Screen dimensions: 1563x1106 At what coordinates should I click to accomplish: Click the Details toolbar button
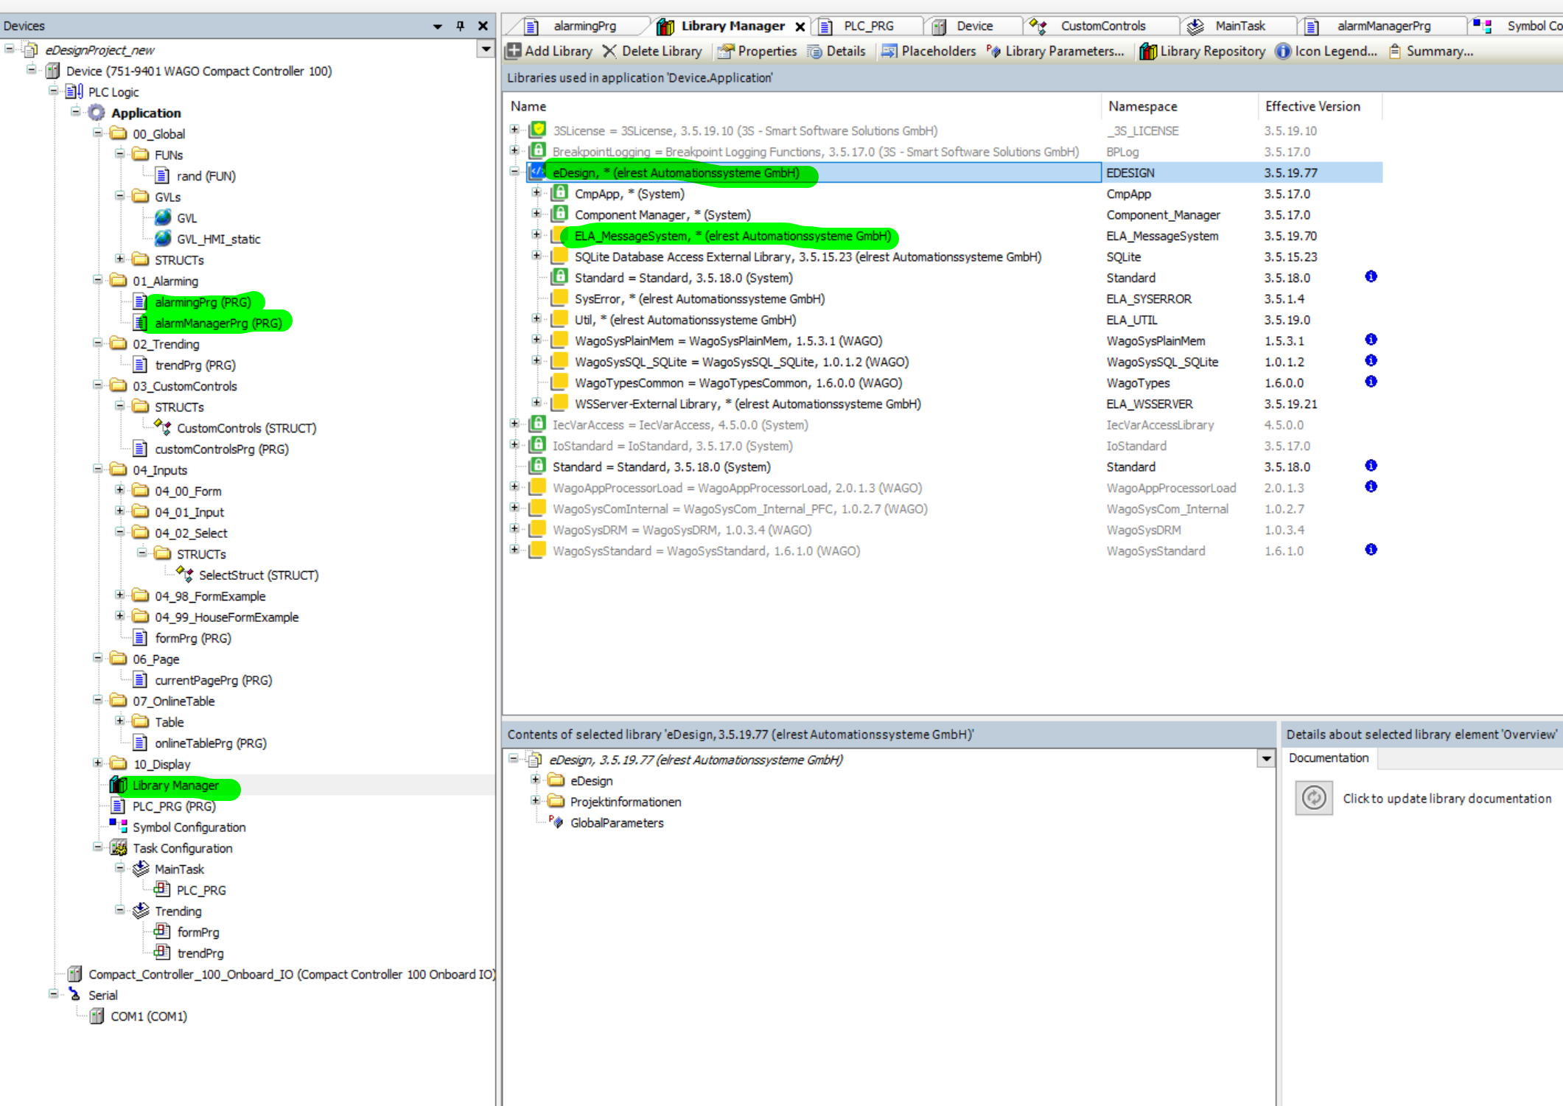pyautogui.click(x=836, y=51)
